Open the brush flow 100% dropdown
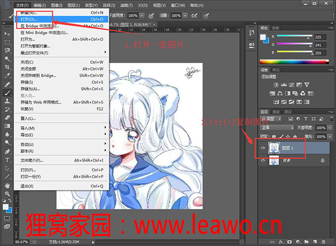This screenshot has height=246, width=336. pos(185,16)
